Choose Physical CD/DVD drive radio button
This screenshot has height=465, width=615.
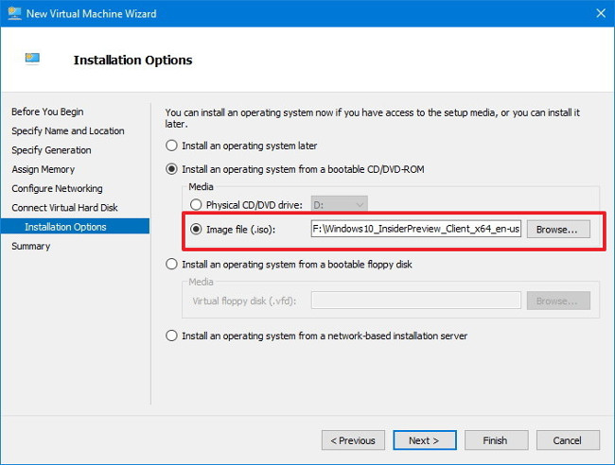(x=196, y=204)
